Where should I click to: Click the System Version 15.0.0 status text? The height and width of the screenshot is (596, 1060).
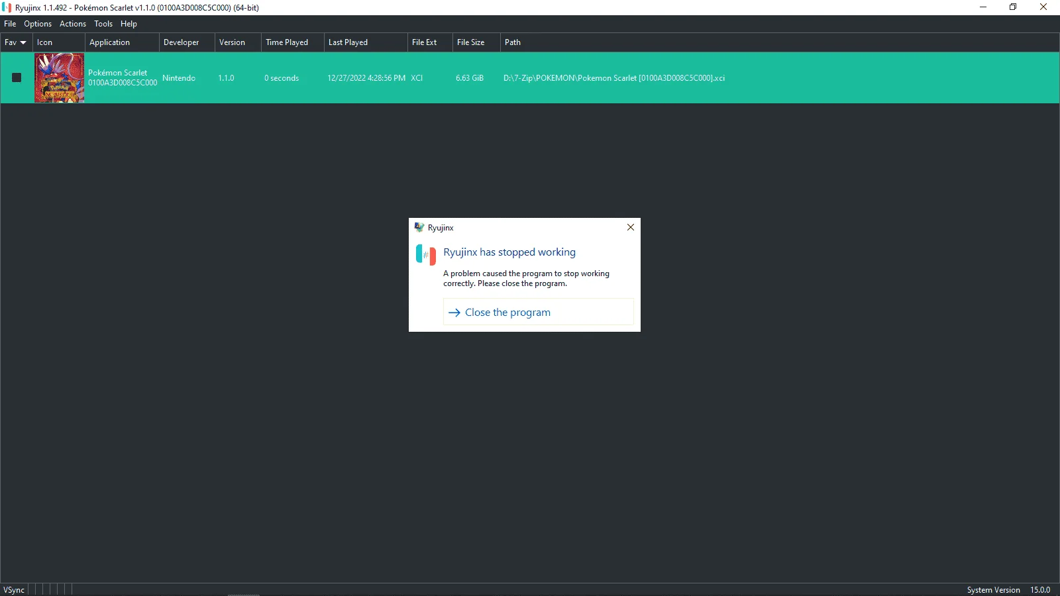point(1008,590)
